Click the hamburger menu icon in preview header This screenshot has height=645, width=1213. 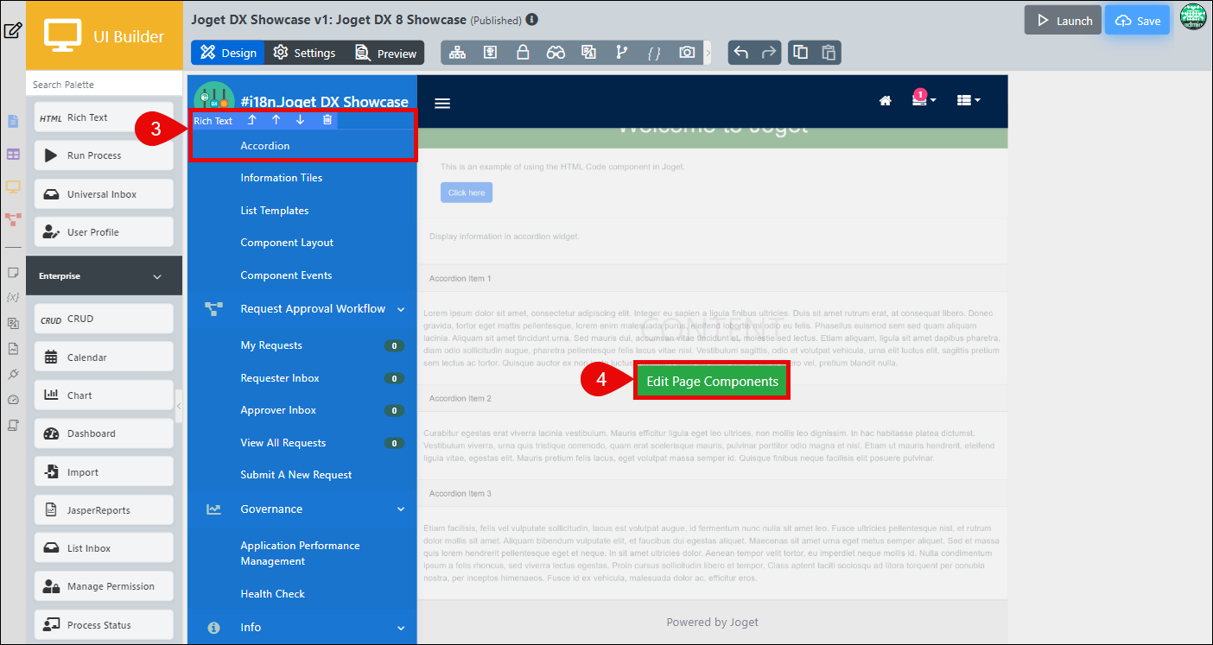pos(442,104)
